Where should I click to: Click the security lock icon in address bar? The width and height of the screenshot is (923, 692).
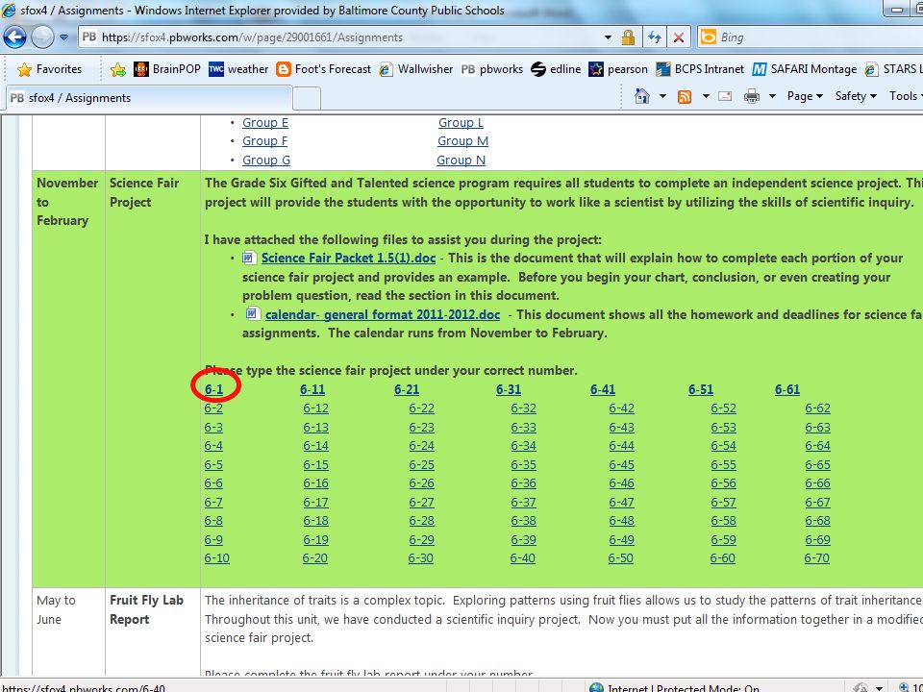pos(628,37)
